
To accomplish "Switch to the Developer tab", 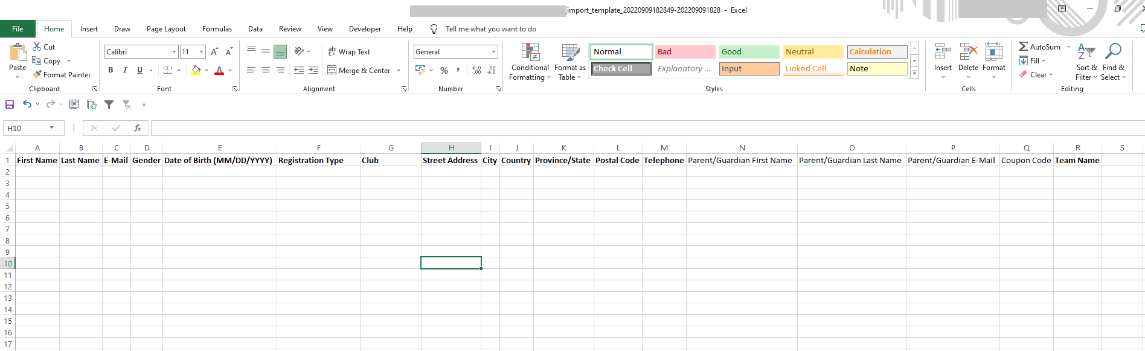I will tap(365, 29).
